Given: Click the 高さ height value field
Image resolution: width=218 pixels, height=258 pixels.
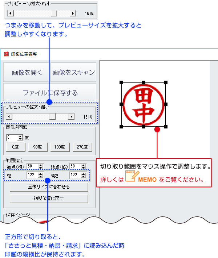Looking at the screenshot, I should (x=75, y=175).
